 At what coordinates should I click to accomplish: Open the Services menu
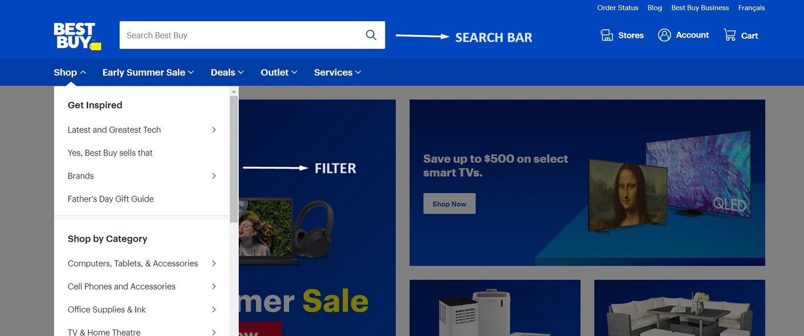pos(338,72)
